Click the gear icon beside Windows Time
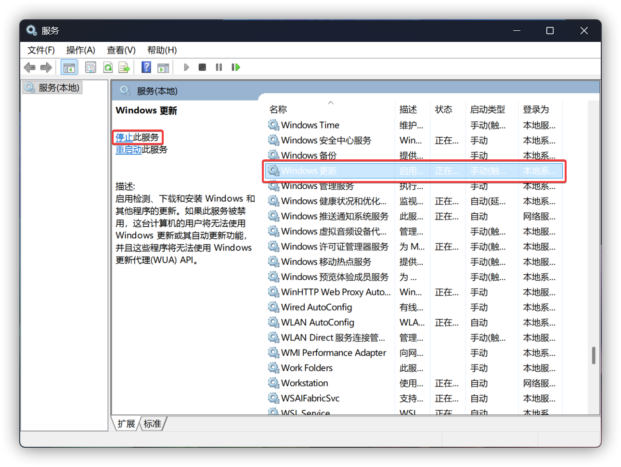The image size is (621, 467). point(274,125)
